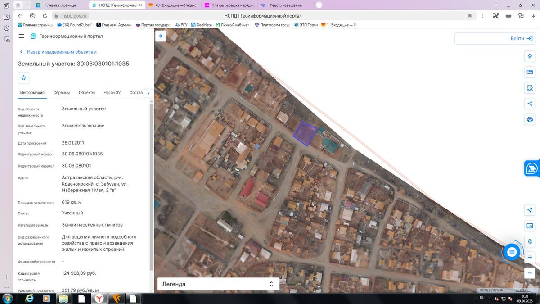Add the parcel to favorites star
The image size is (540, 304).
pyautogui.click(x=23, y=78)
